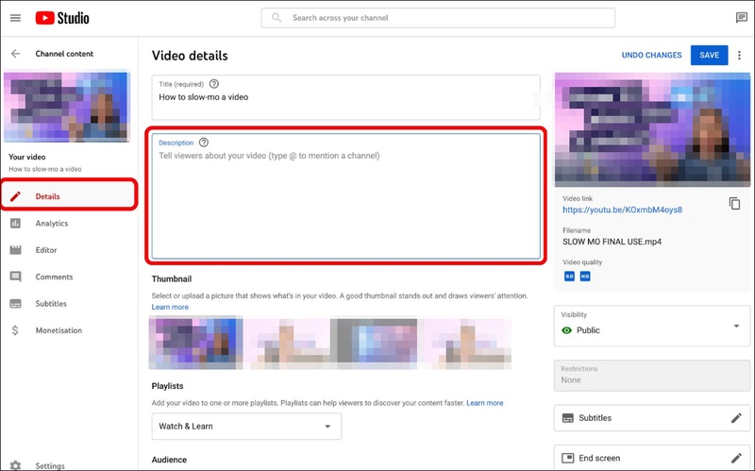This screenshot has width=755, height=471.
Task: Edit Subtitles using the pencil icon
Action: coord(736,418)
